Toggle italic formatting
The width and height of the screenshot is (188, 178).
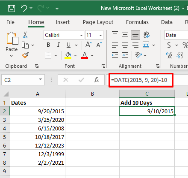(59, 45)
